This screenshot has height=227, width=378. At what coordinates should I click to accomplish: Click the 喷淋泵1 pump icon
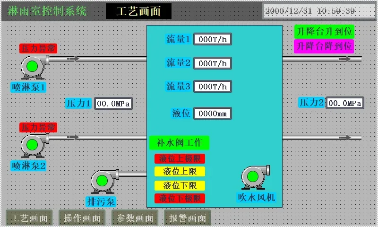34,67
